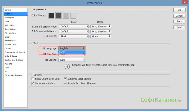Open Standard Screen Mode color dropdown
The image size is (189, 111).
pos(74,27)
